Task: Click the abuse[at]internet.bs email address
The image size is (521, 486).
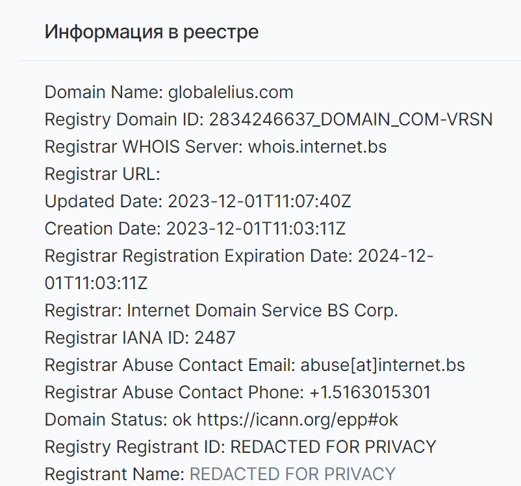Action: point(383,364)
